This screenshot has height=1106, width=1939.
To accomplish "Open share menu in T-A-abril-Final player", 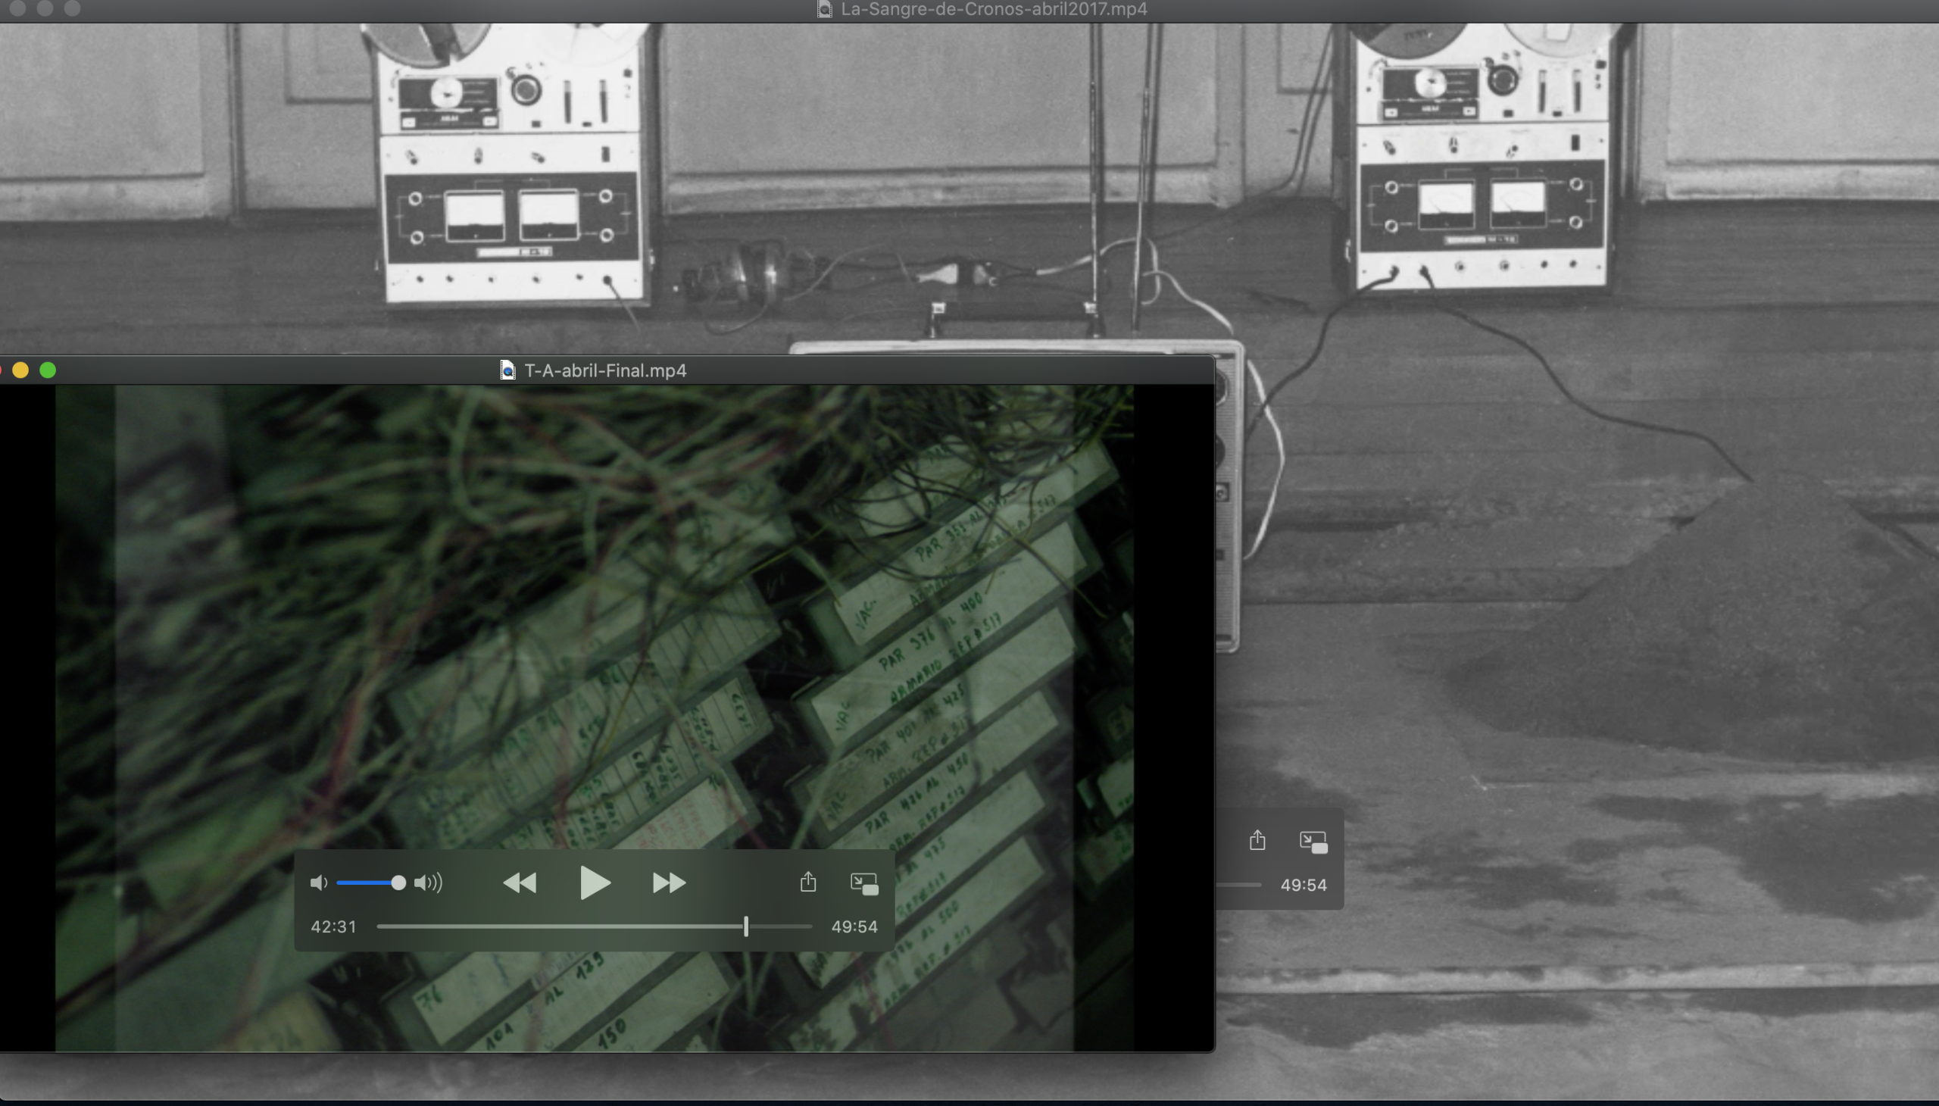I will coord(808,882).
